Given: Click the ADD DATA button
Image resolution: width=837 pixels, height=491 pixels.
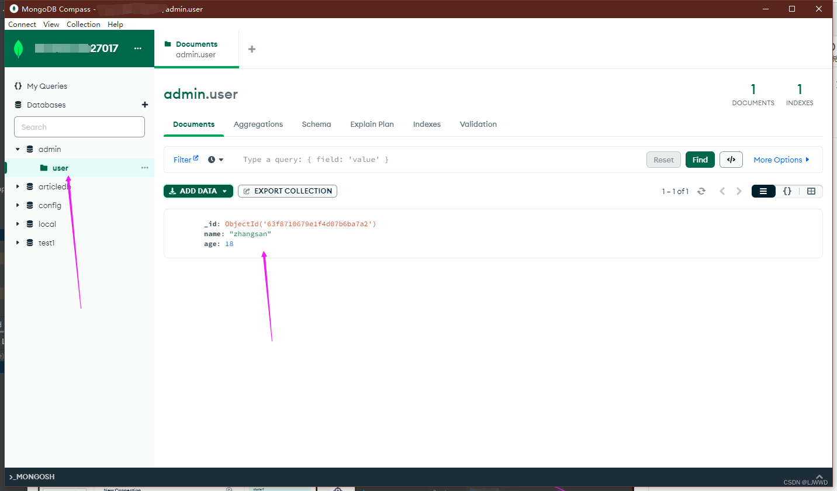Looking at the screenshot, I should point(198,191).
